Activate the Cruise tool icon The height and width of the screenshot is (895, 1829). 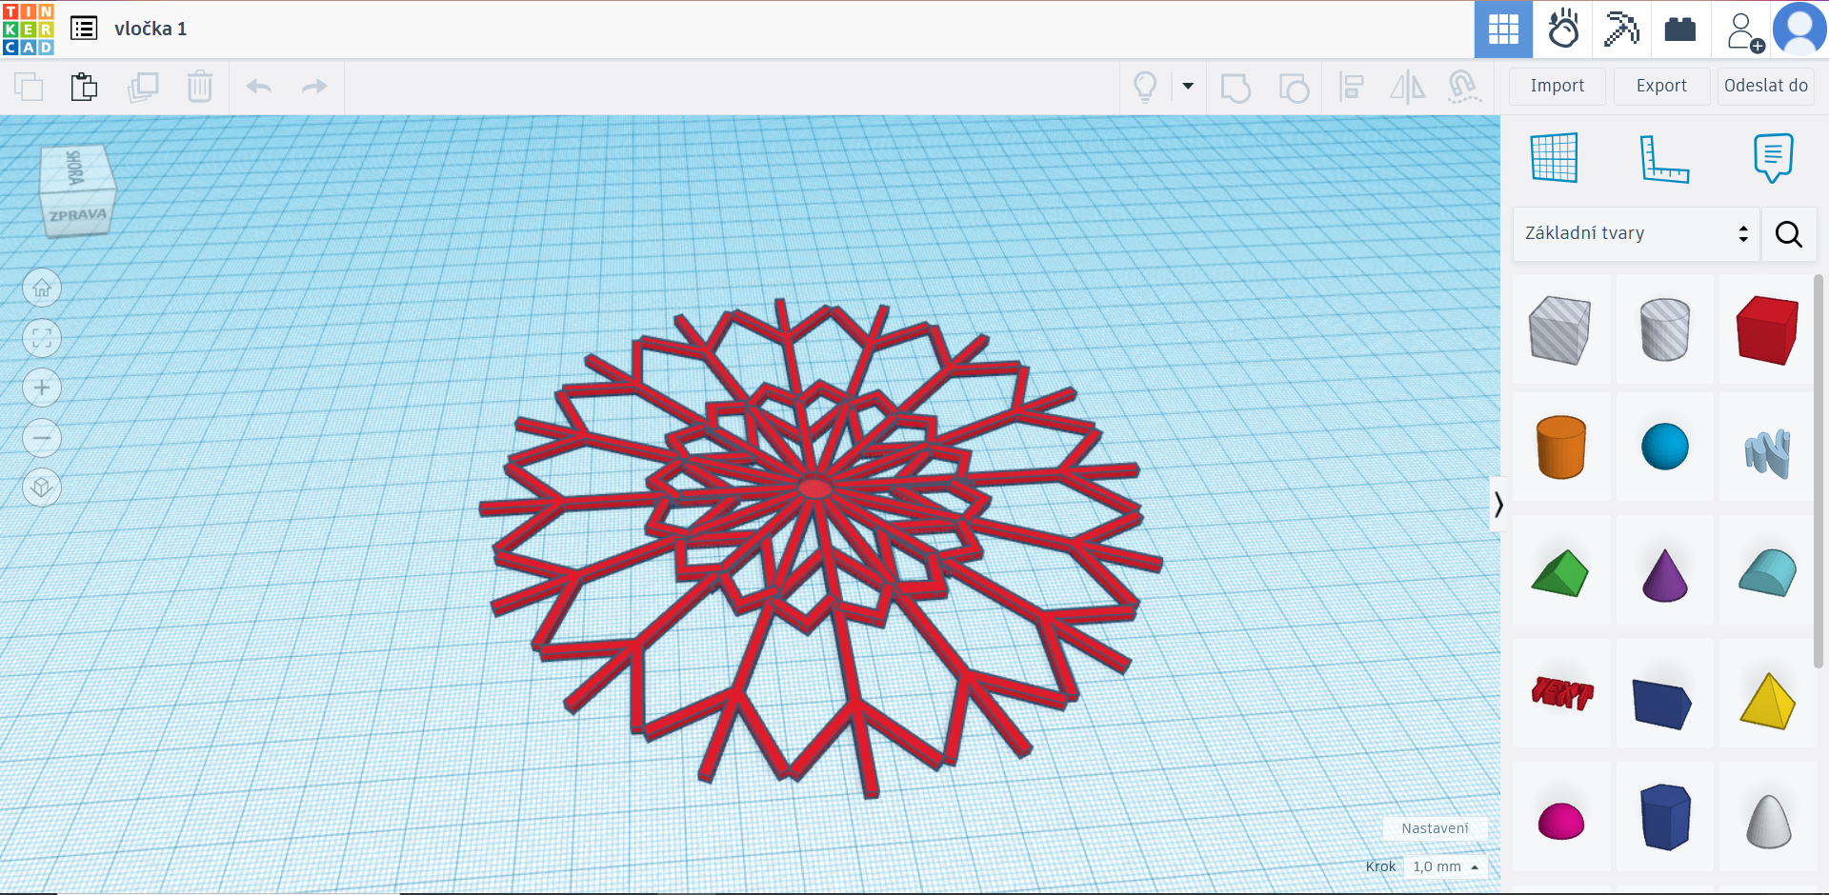(1464, 87)
